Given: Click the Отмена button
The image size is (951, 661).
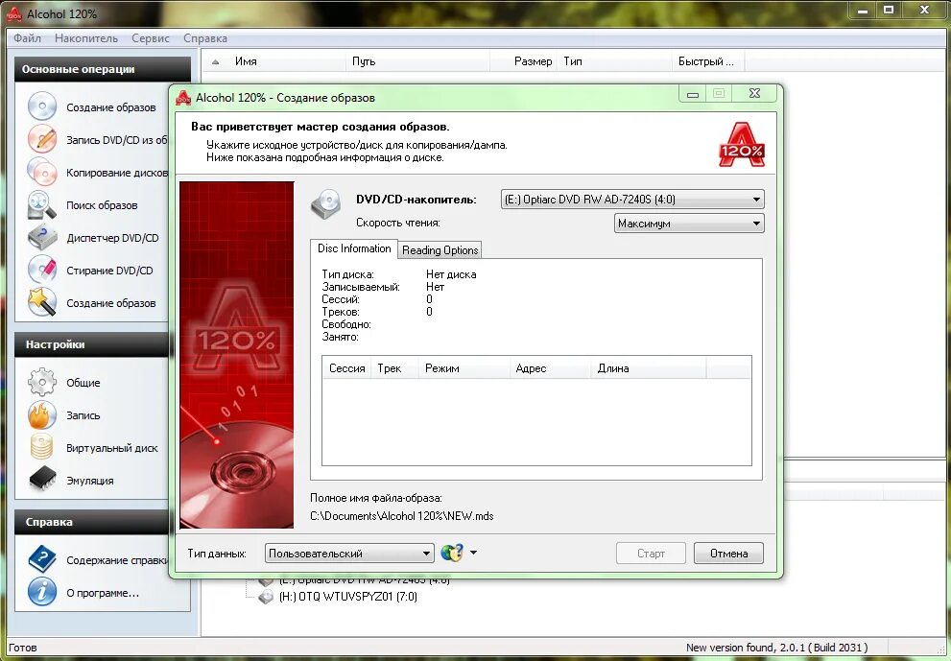Looking at the screenshot, I should (728, 553).
